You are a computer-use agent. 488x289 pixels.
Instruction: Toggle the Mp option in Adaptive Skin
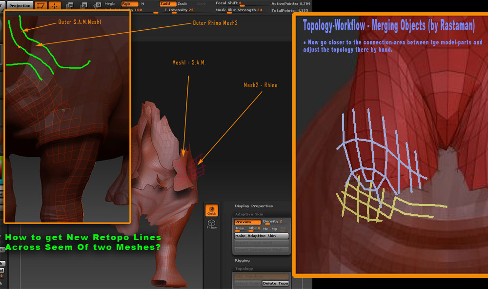coord(274,229)
